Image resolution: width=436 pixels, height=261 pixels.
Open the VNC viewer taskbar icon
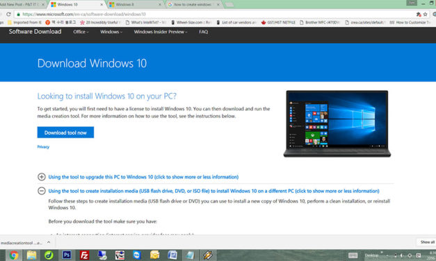(x=120, y=255)
